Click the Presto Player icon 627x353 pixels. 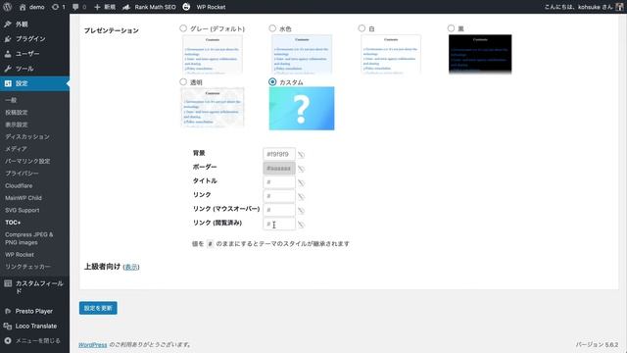click(x=8, y=311)
